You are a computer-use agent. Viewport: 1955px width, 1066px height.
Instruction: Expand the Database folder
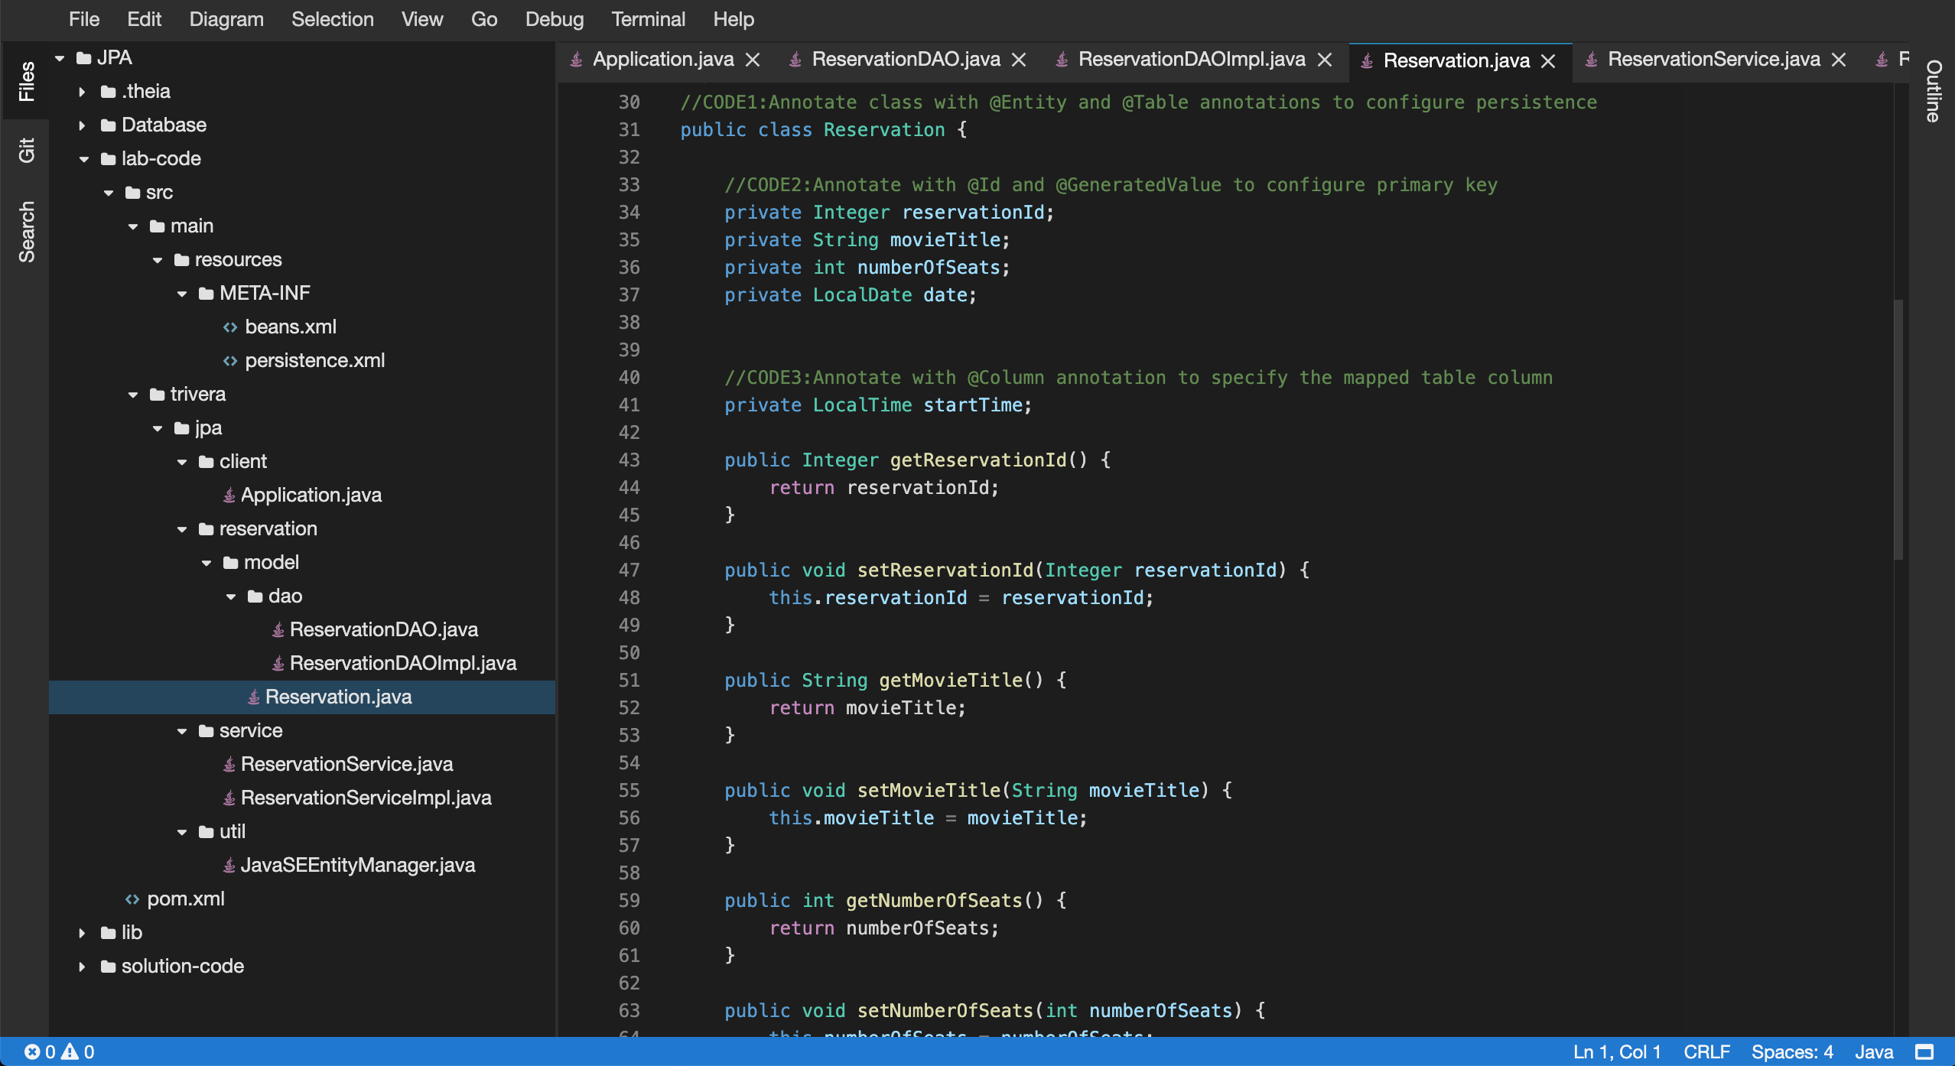[83, 125]
